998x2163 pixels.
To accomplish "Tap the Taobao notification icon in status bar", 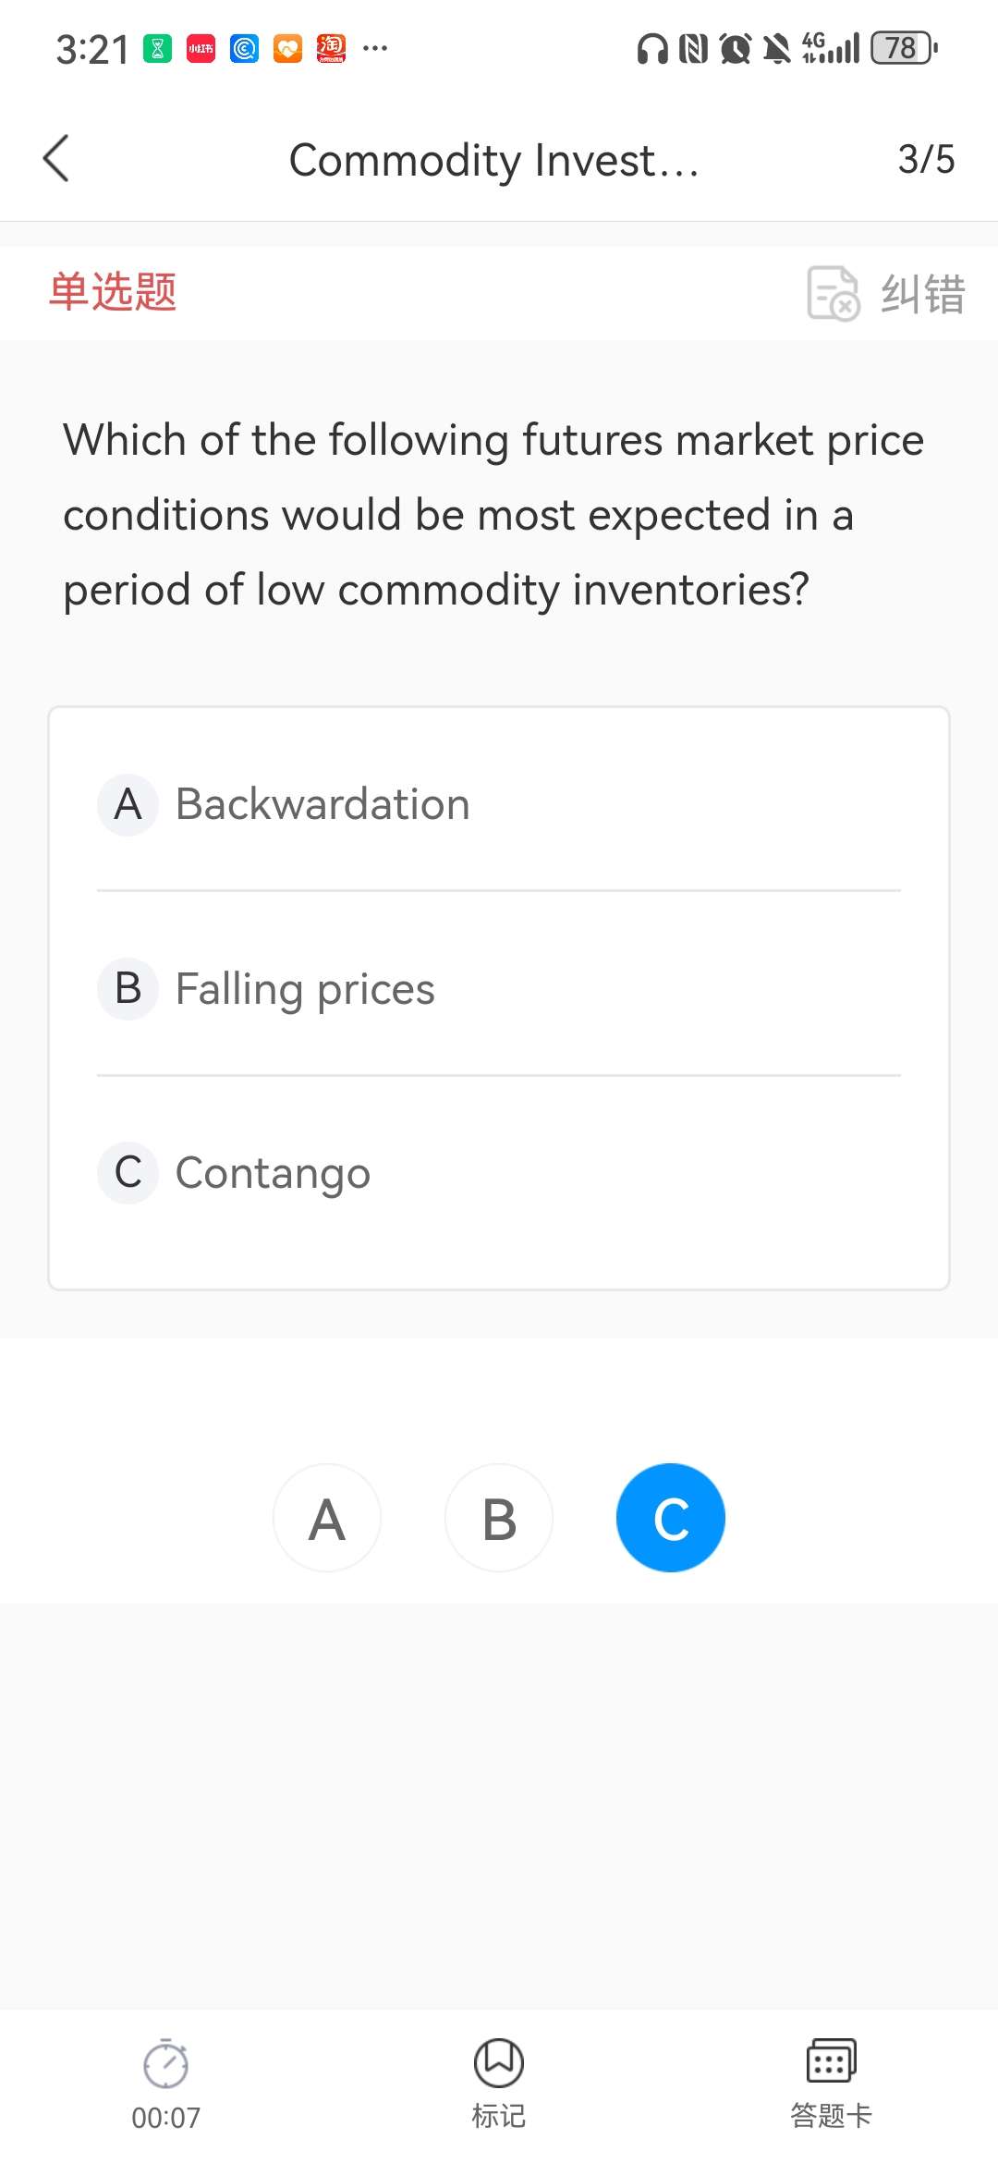I will point(331,48).
